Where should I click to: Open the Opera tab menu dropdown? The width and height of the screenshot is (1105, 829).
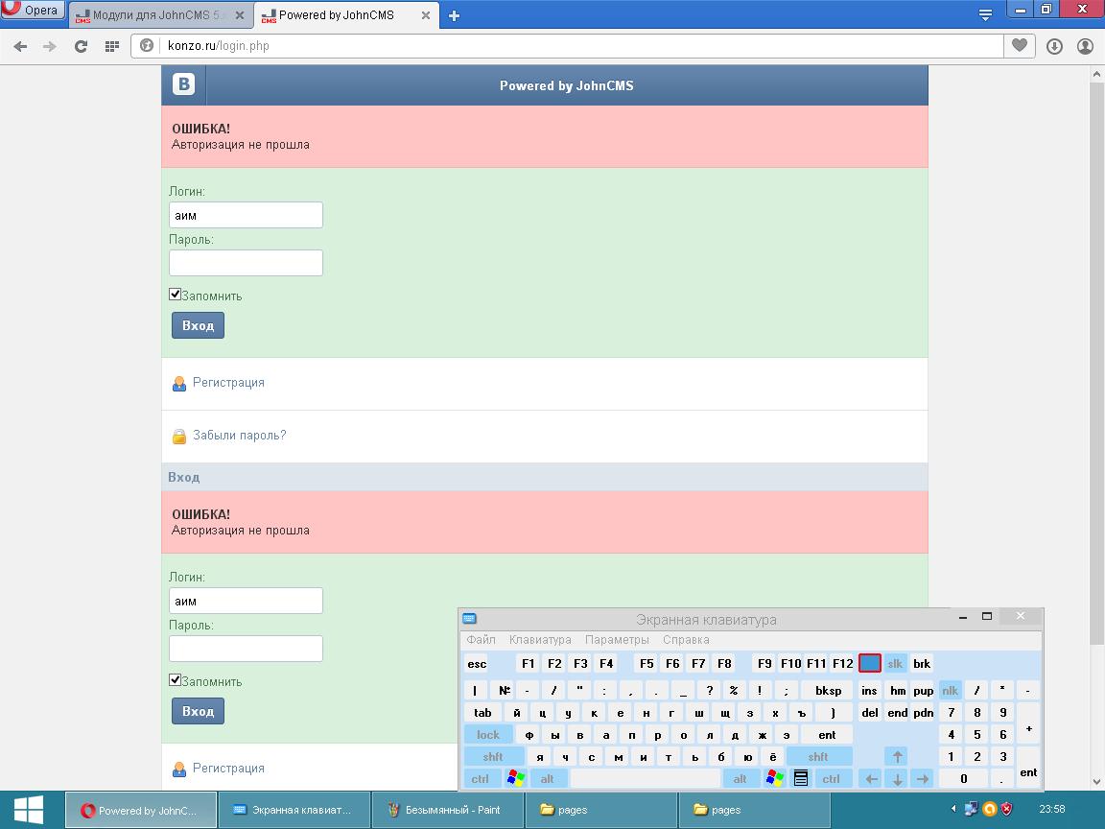pyautogui.click(x=985, y=14)
